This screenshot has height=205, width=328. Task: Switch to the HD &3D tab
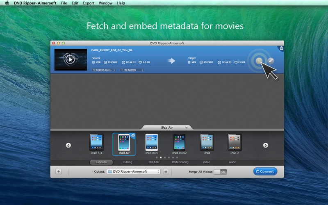(x=154, y=162)
